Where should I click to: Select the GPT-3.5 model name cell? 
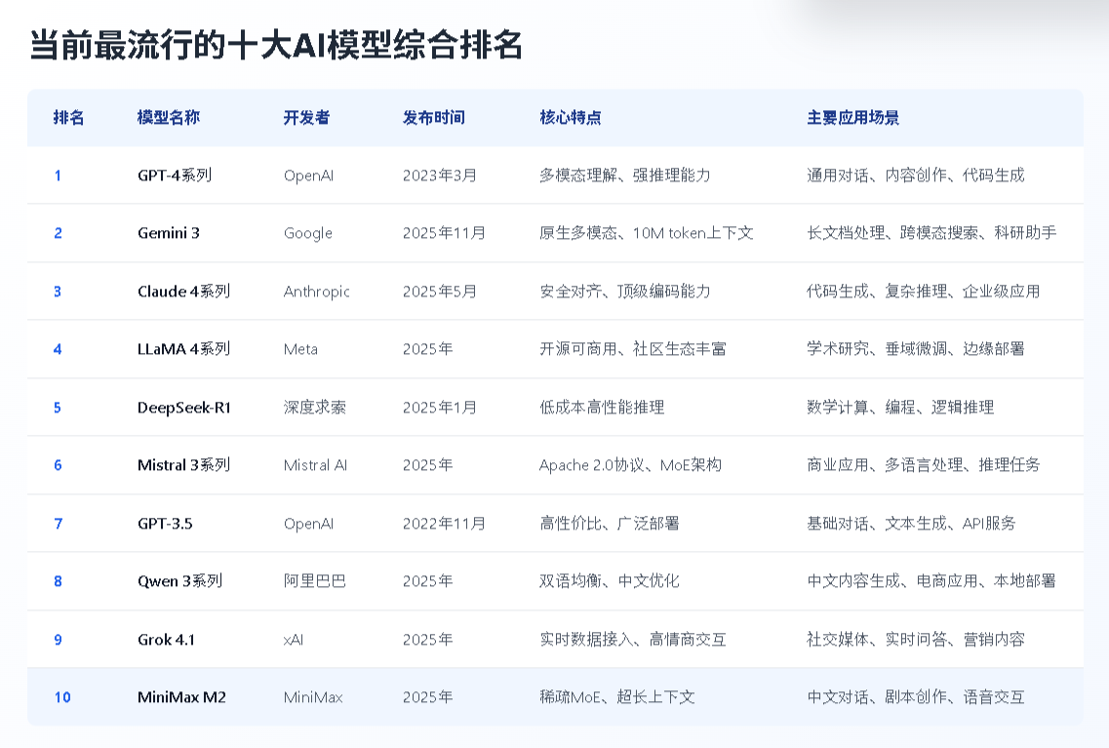point(165,523)
